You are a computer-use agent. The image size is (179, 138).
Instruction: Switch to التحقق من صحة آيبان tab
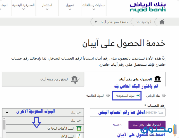[43, 79]
